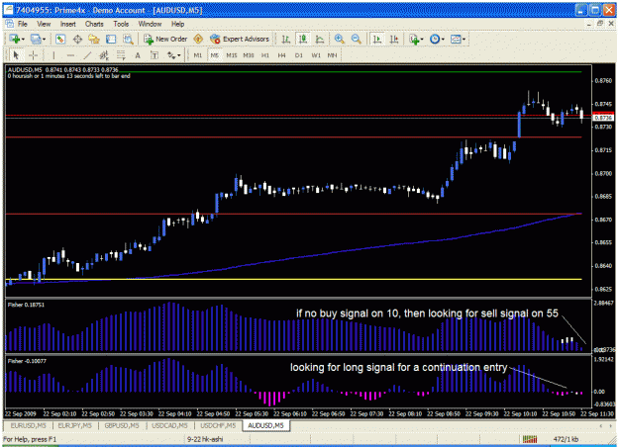Click the Arrows objects icon
Screen dimensions: 619x447
171,55
